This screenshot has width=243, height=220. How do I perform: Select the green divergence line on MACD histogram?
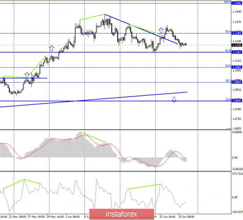click(x=93, y=137)
